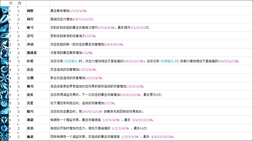The height and width of the screenshot is (141, 253).
Task: Click 3/6/9/12/15% value in 精巧 row
Action: [92, 111]
